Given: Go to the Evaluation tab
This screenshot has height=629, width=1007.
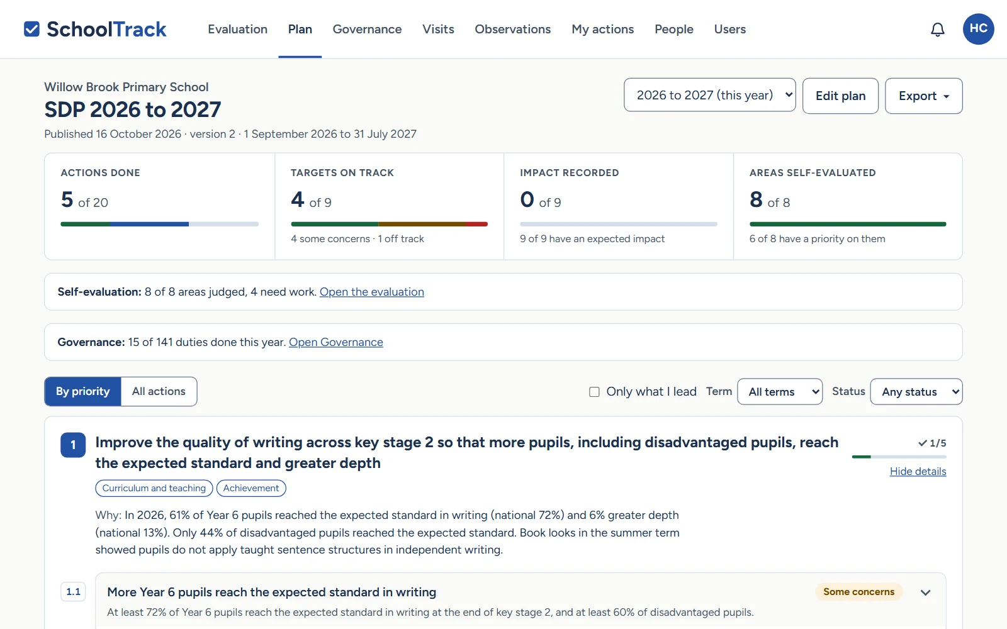Looking at the screenshot, I should click(238, 29).
